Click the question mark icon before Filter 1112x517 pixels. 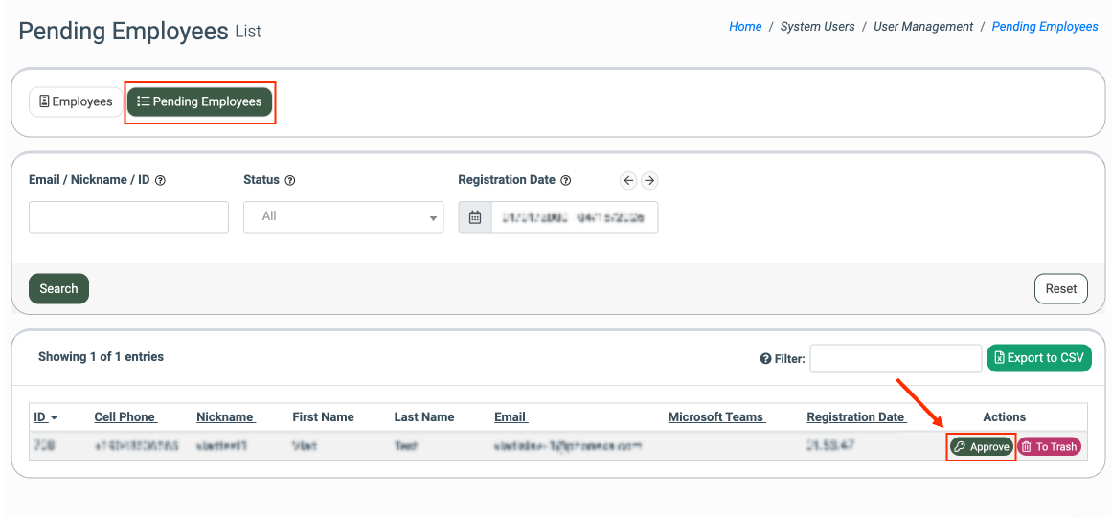pyautogui.click(x=765, y=359)
